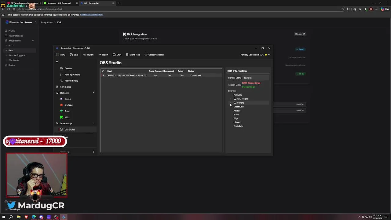Select the Twitch platform
The height and width of the screenshot is (220, 391).
pos(68,99)
